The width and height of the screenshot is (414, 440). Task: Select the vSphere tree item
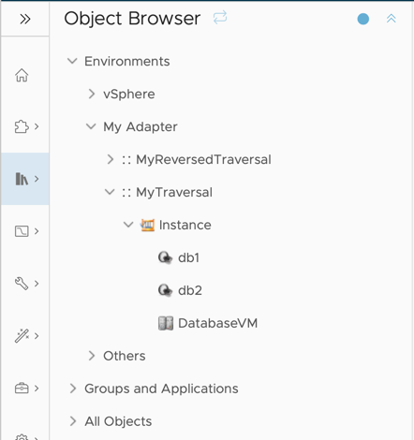129,94
